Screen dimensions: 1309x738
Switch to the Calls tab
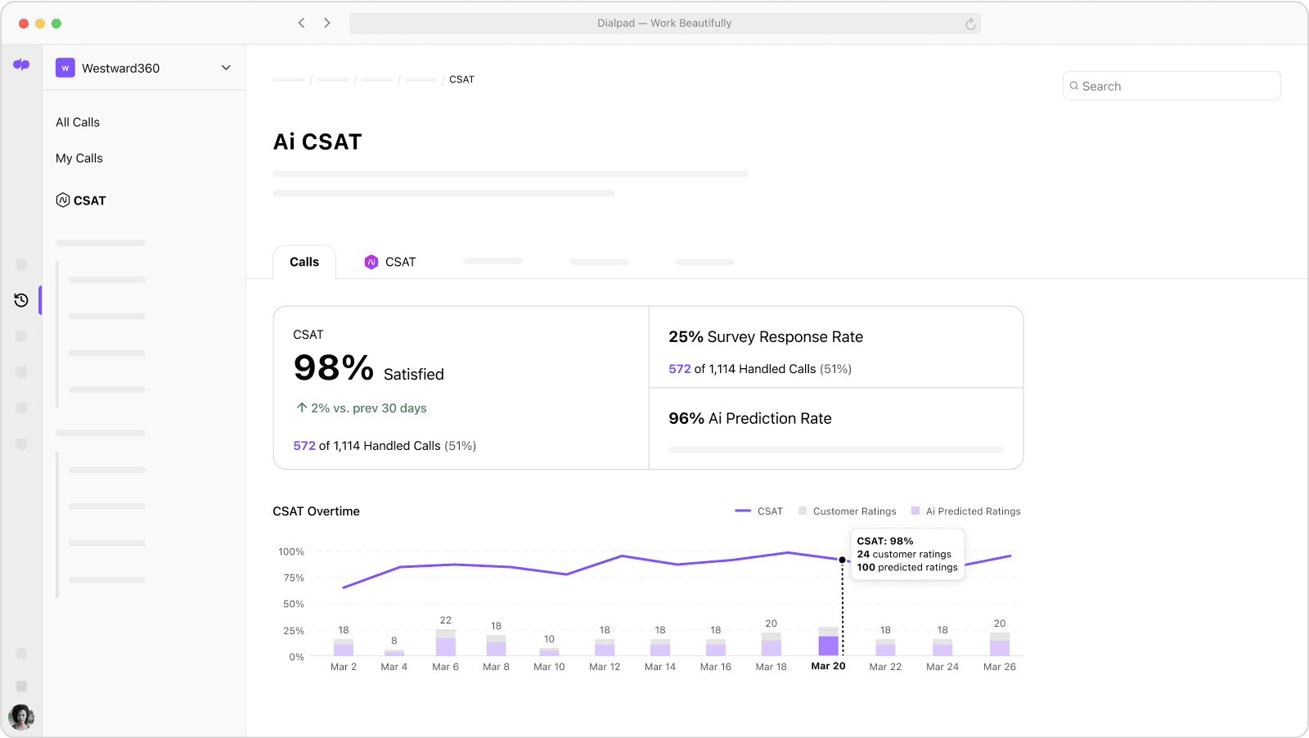[x=304, y=262]
